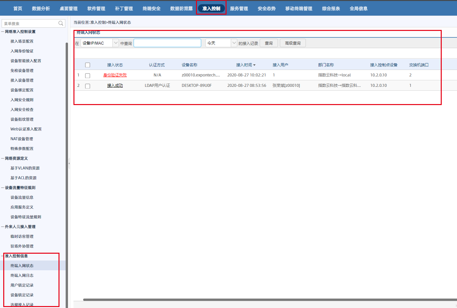Screen dimensions: 457x308
Task: Go to 全局信息 menu
Action: tap(359, 8)
